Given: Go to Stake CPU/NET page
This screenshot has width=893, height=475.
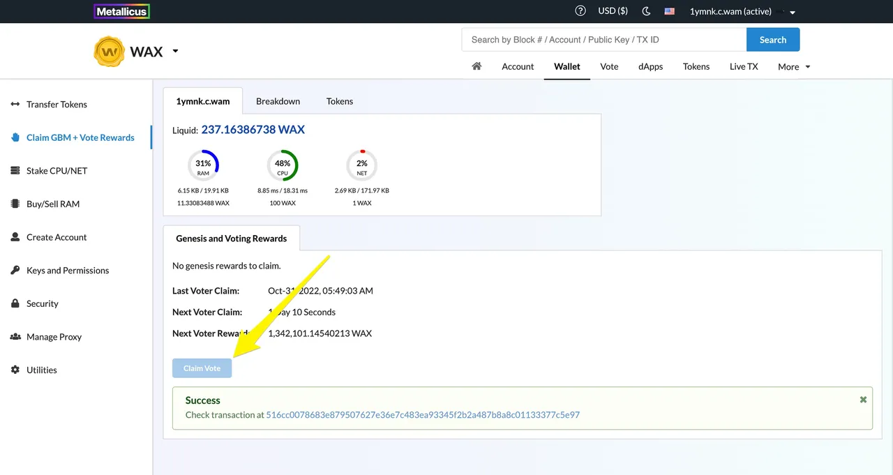Looking at the screenshot, I should (57, 170).
